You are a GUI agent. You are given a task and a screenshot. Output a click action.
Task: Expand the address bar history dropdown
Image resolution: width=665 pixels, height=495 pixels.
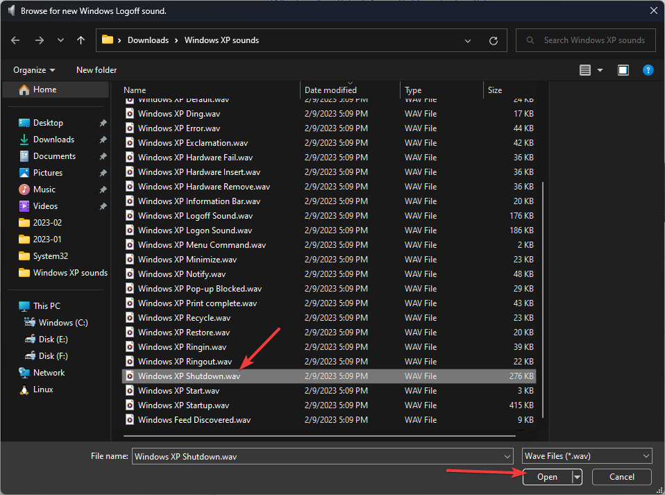468,41
